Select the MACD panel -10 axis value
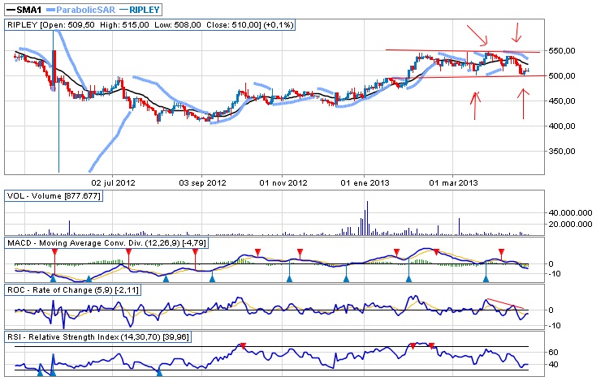Viewport: 605px width, 381px height. (x=554, y=273)
